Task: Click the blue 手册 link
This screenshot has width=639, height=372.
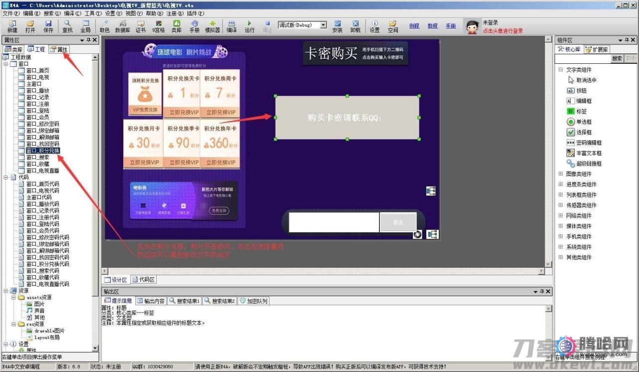Action: [451, 26]
